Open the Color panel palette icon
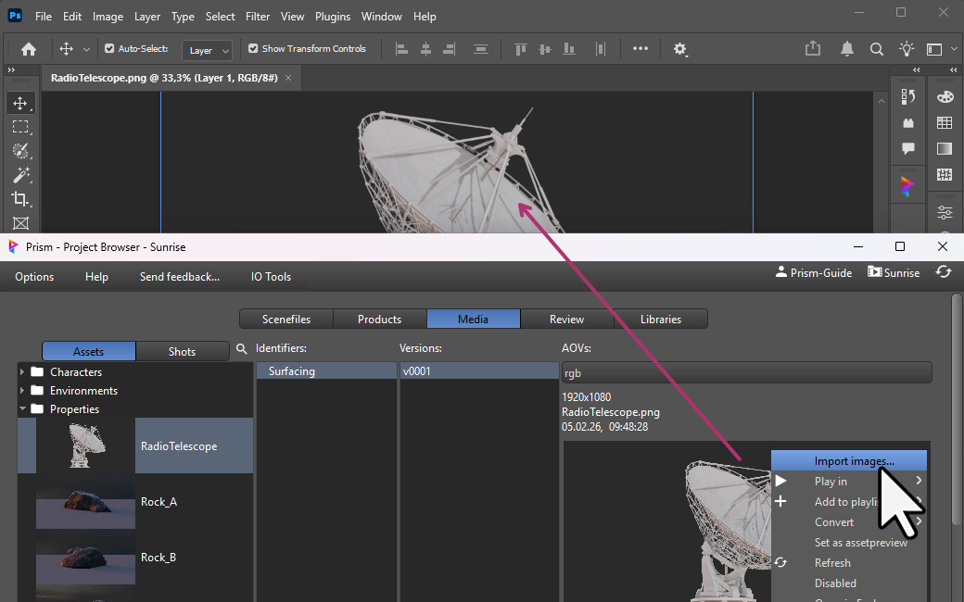 [x=945, y=97]
